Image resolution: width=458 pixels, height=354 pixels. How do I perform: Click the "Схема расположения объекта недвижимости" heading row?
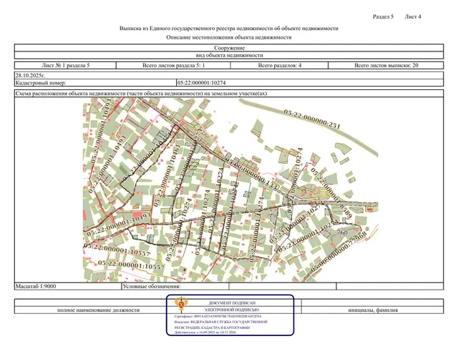(x=229, y=94)
